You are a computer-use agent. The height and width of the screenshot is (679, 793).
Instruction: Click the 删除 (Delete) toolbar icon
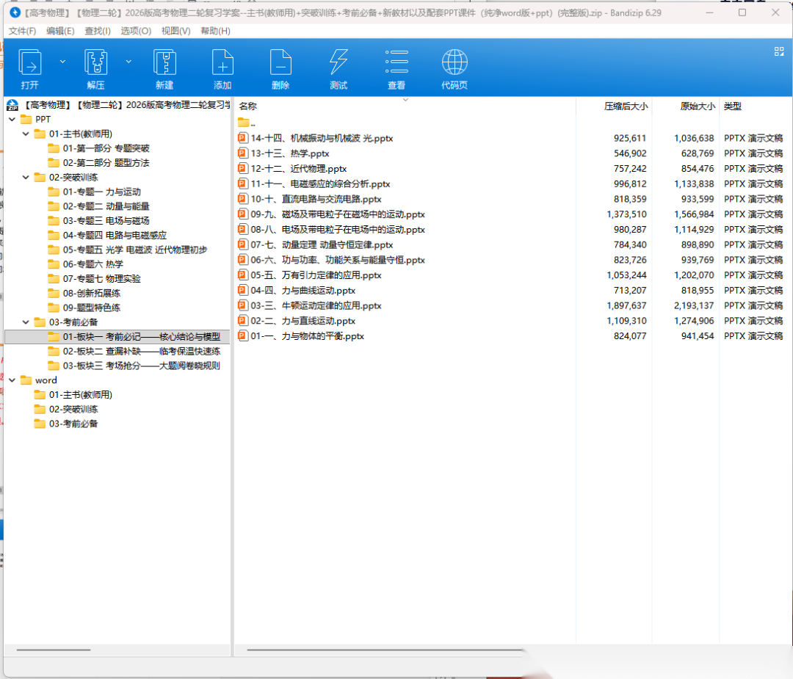tap(280, 63)
